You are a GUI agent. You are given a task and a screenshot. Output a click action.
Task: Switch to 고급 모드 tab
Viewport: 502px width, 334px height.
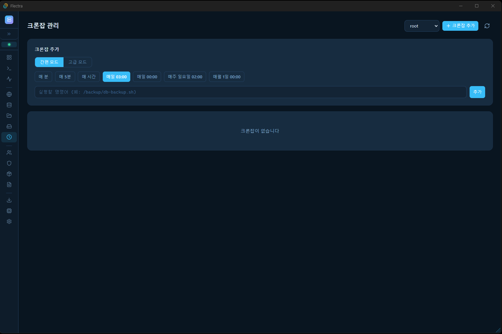point(77,62)
